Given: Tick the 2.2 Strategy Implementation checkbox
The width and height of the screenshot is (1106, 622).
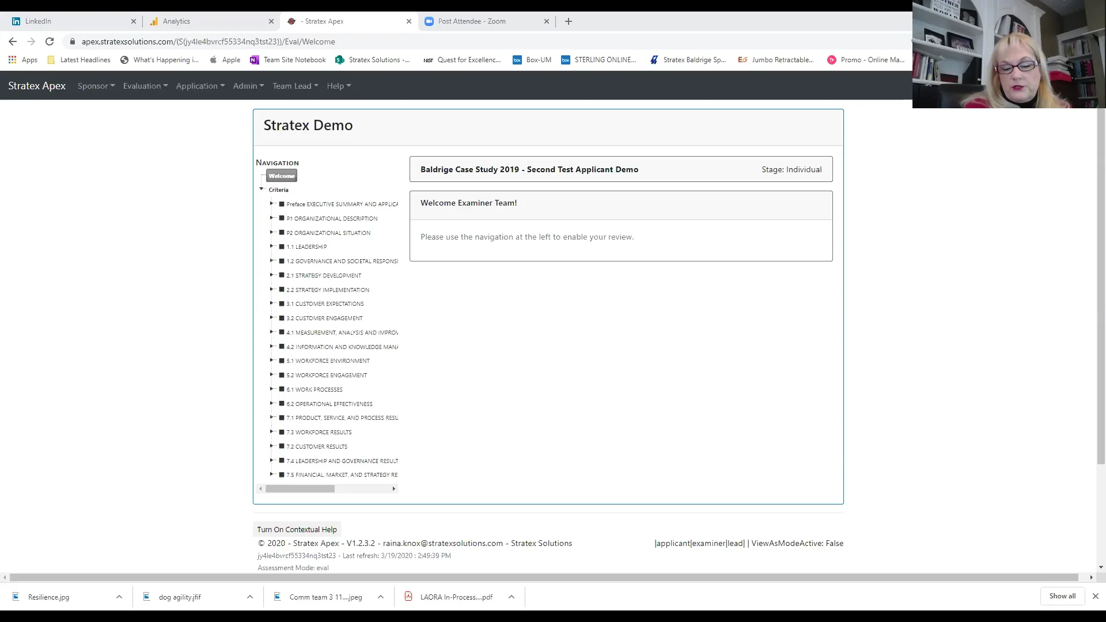Looking at the screenshot, I should (x=282, y=290).
